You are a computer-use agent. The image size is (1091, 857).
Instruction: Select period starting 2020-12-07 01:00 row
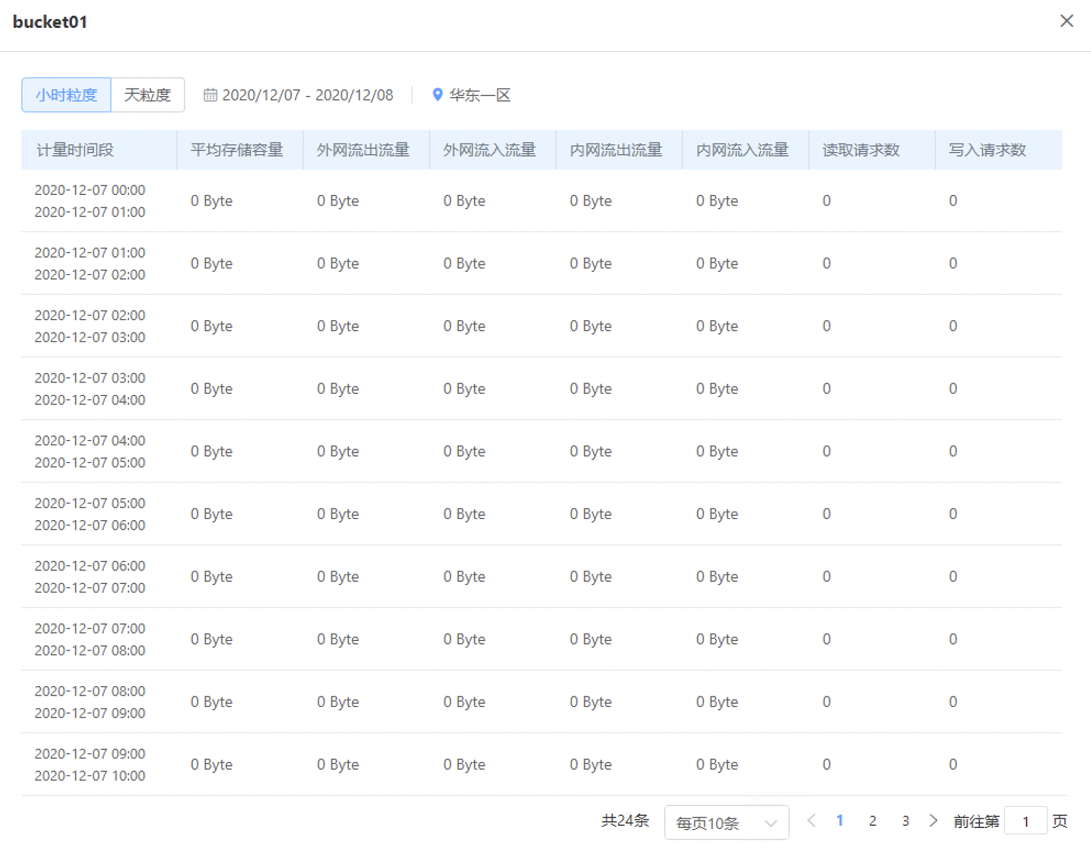[541, 263]
